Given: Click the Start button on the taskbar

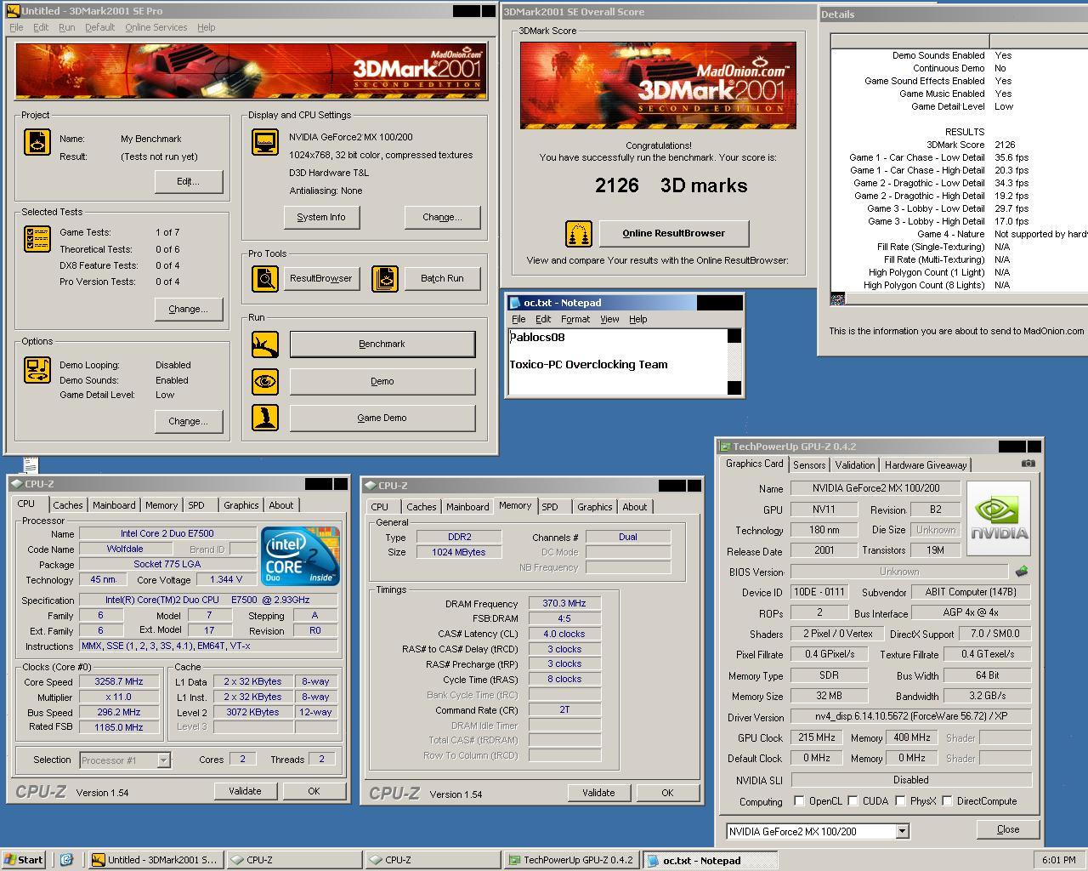Looking at the screenshot, I should click(24, 860).
